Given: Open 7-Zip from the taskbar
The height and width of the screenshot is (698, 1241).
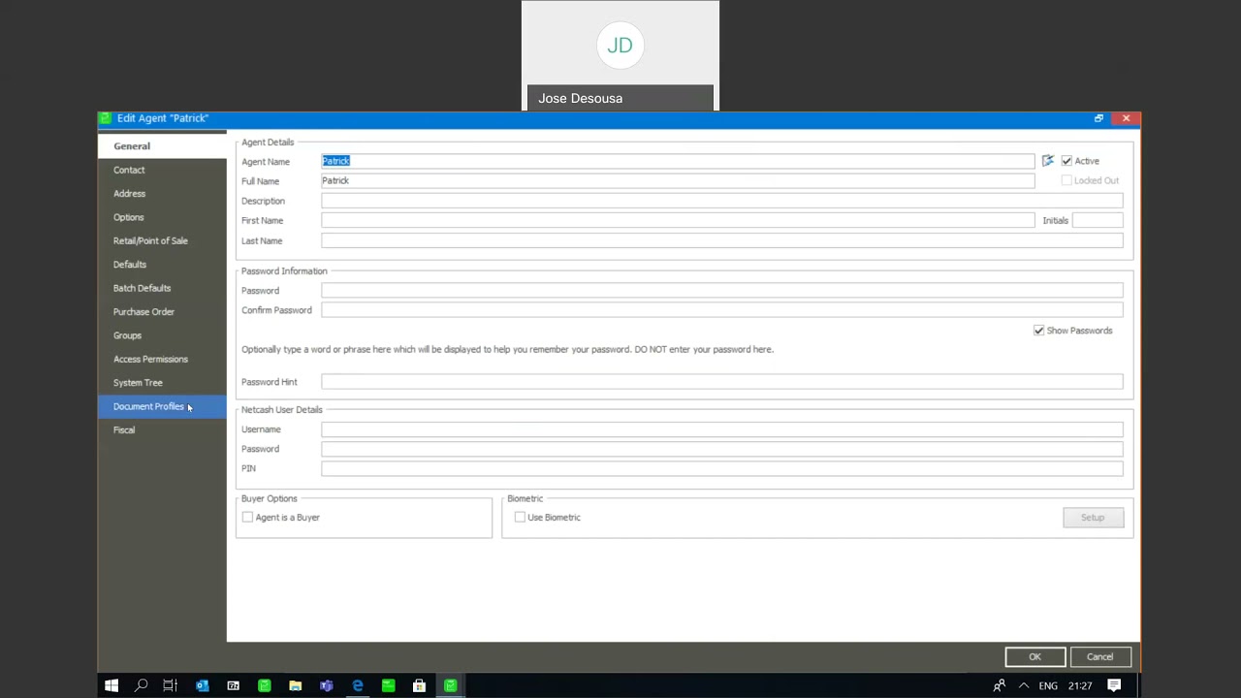Looking at the screenshot, I should (233, 685).
